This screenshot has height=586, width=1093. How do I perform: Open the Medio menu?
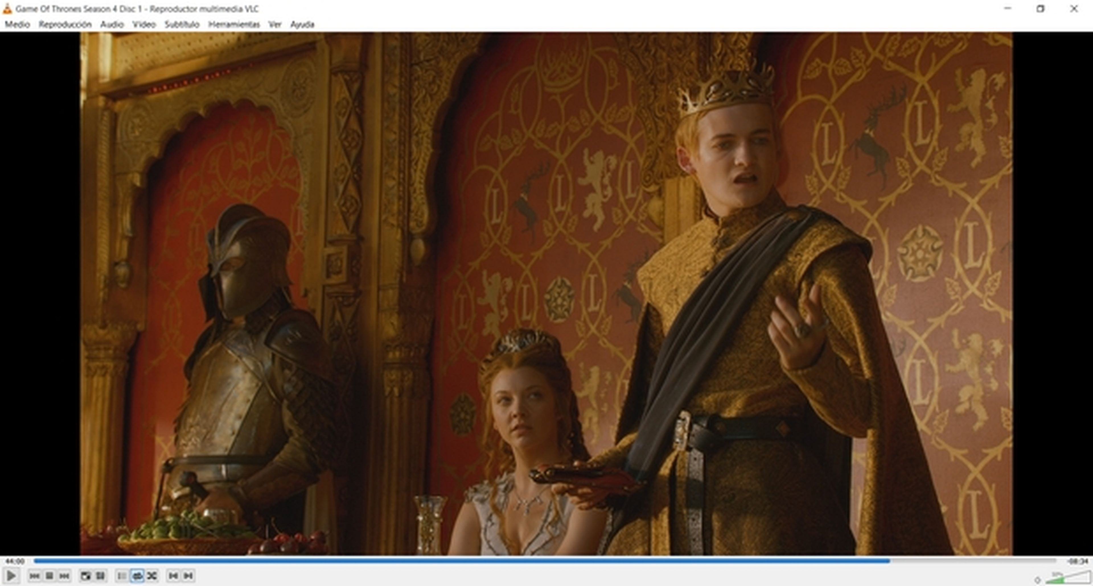coord(17,24)
